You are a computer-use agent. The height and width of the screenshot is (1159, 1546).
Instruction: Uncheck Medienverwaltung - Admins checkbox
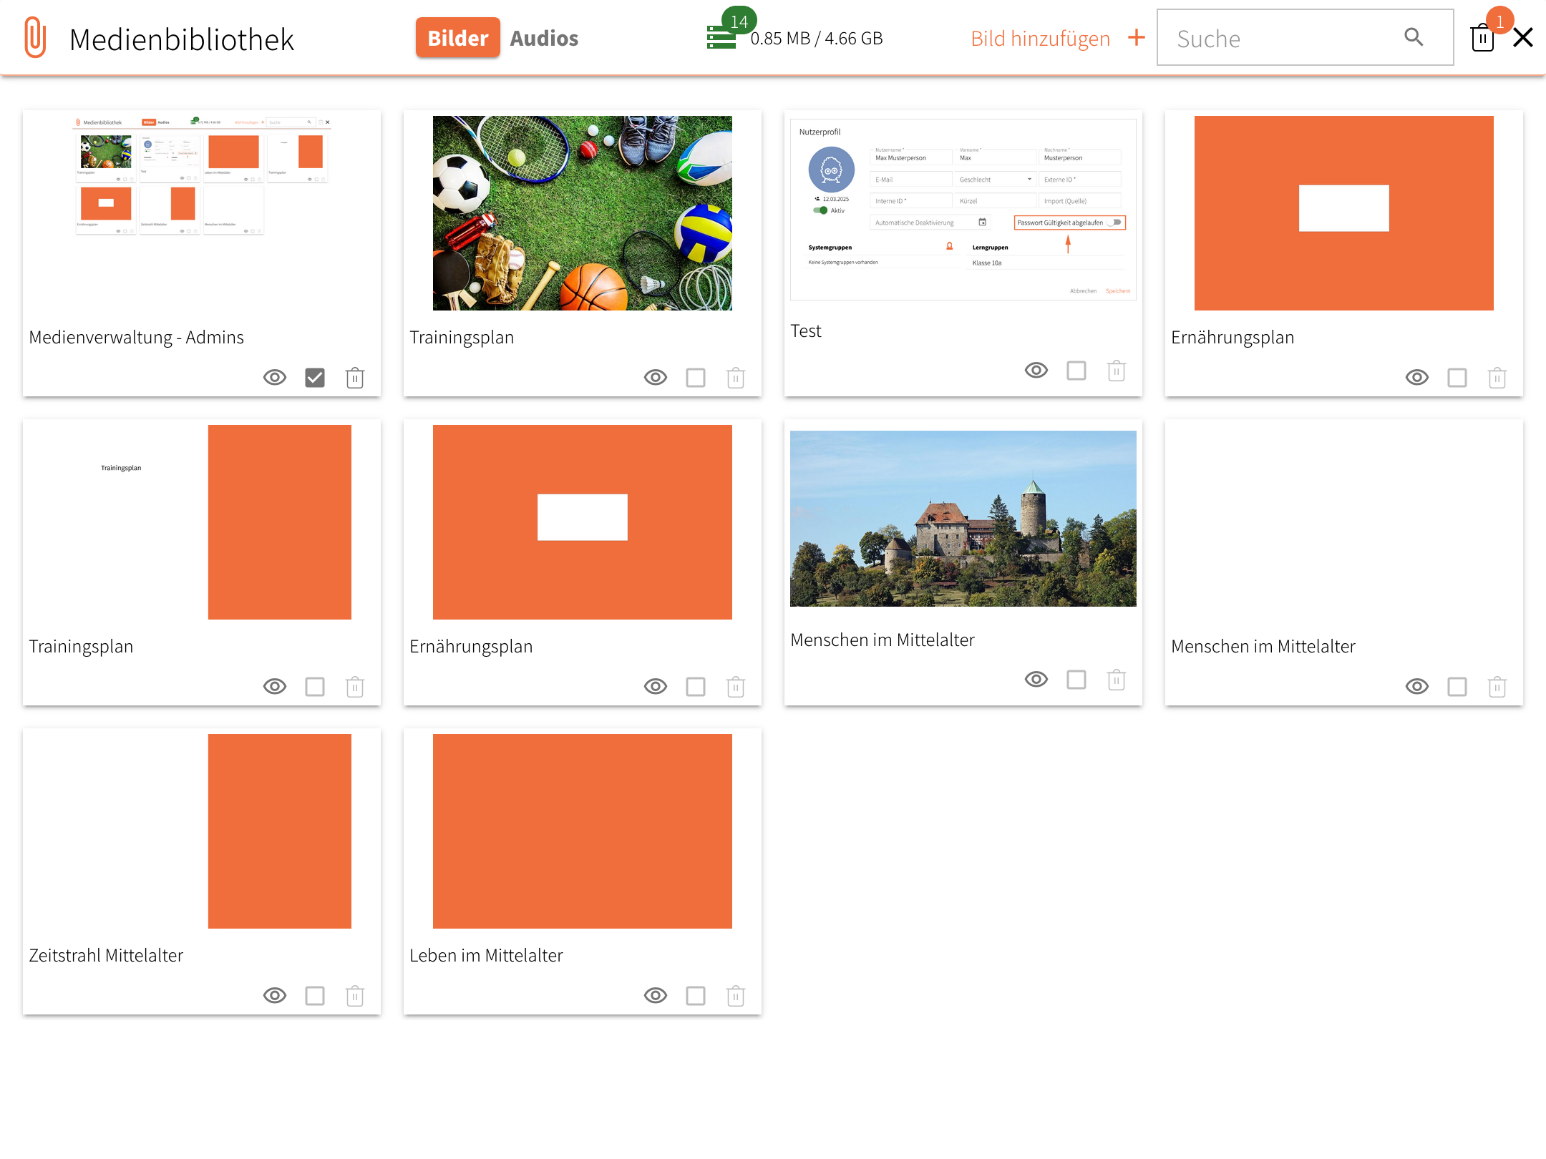click(x=315, y=378)
